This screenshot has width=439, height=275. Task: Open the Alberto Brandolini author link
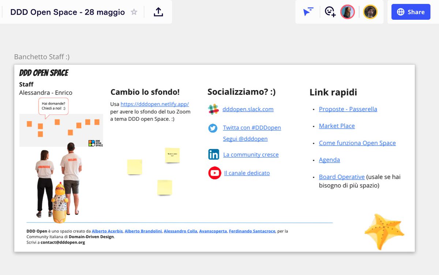tap(142, 231)
